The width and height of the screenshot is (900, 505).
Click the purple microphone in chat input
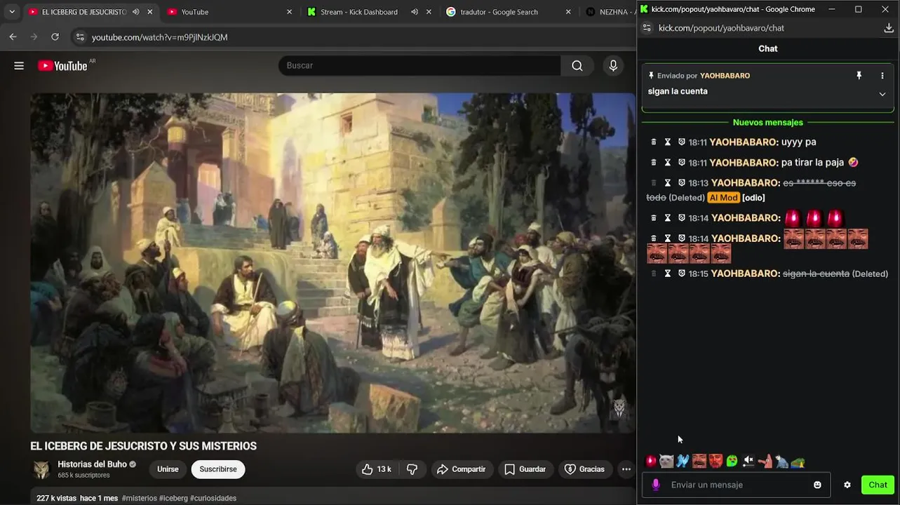pyautogui.click(x=656, y=485)
